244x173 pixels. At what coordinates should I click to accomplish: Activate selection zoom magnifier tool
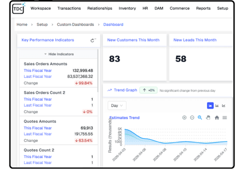point(200,118)
